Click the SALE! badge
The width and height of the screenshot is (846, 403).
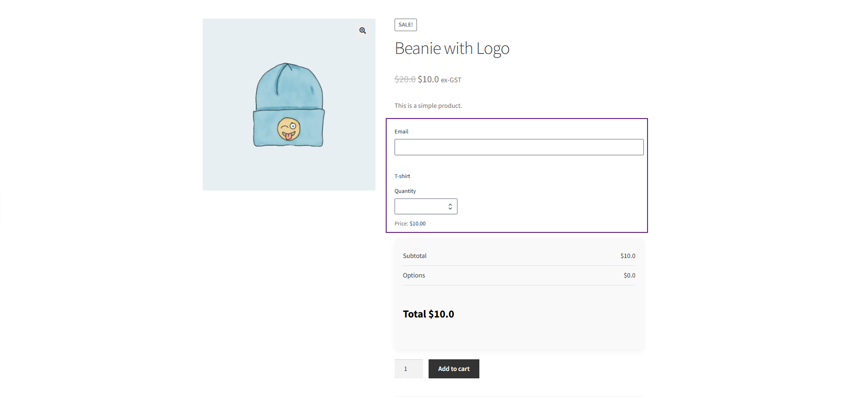coord(405,25)
